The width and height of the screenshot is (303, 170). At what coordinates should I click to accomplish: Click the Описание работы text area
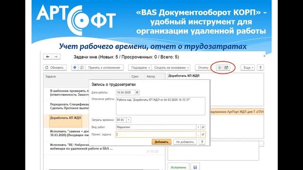tap(160, 106)
